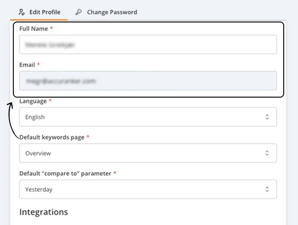Switch to the Edit Profile tab
This screenshot has height=225, width=298.
click(x=44, y=12)
